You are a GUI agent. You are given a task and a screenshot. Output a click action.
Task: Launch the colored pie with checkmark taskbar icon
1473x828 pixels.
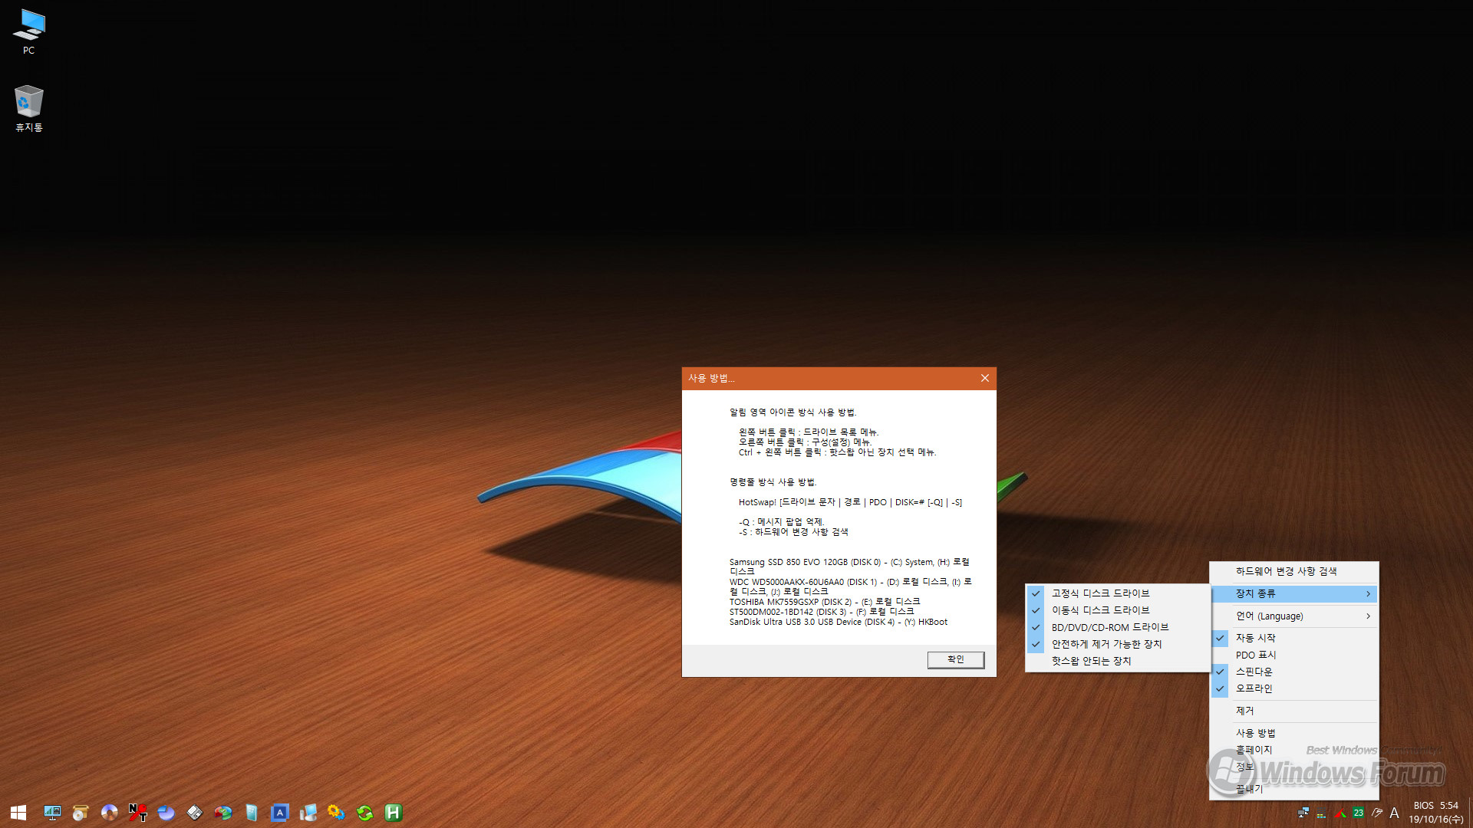tap(223, 813)
